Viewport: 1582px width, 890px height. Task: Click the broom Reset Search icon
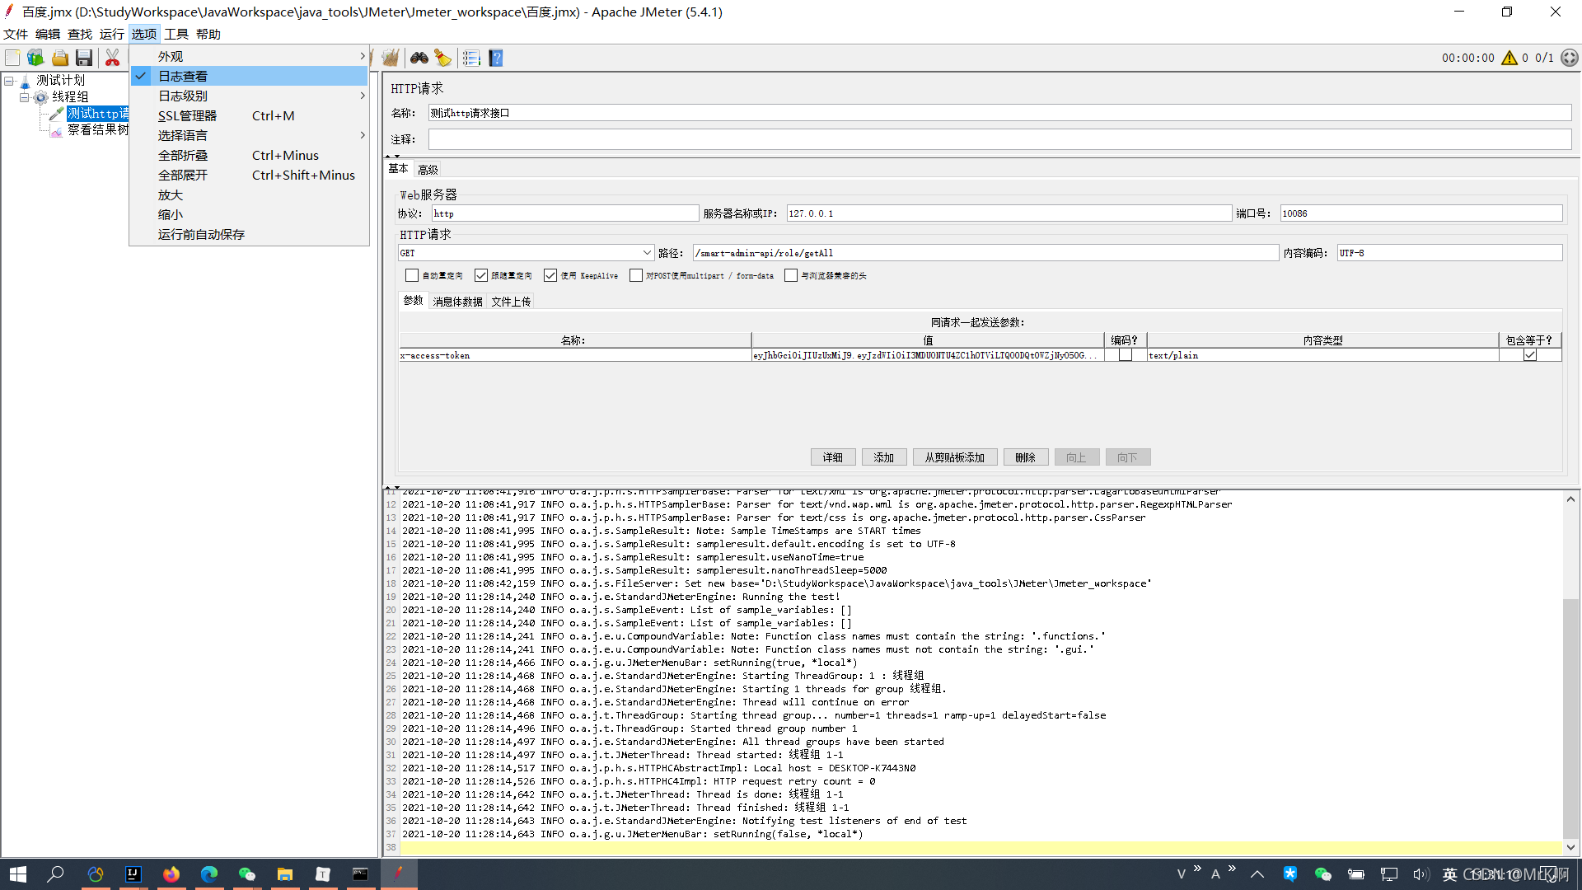tap(443, 58)
